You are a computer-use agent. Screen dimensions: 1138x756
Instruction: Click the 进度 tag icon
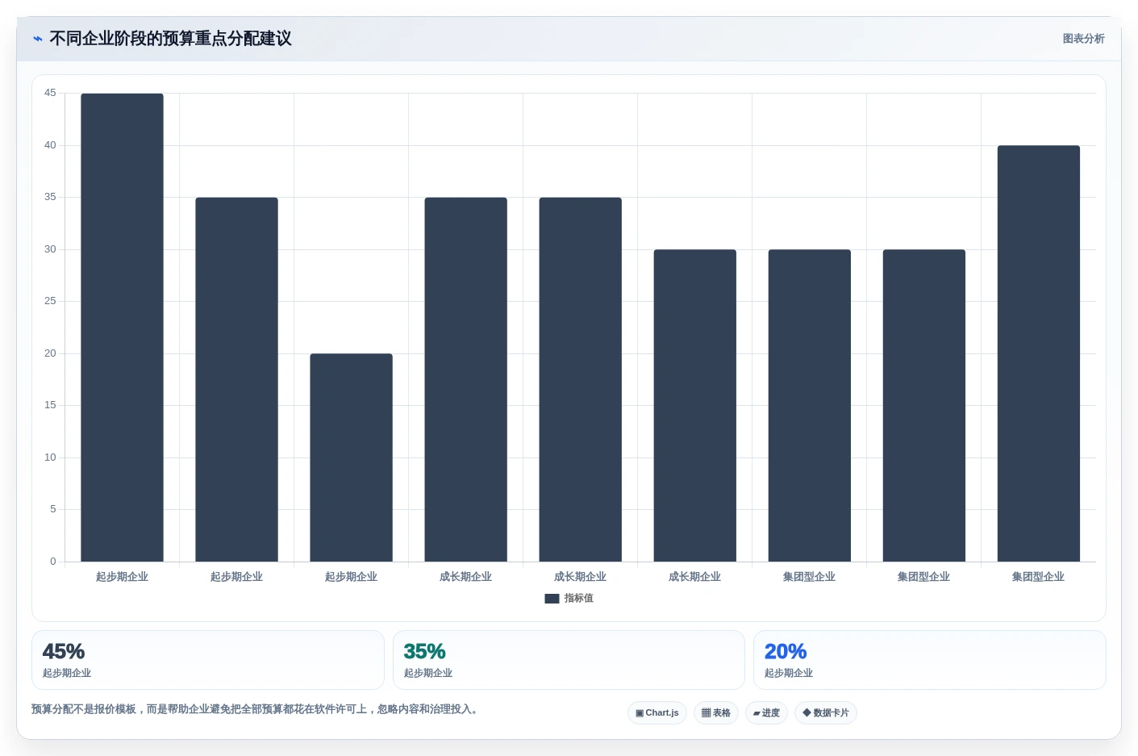pos(757,713)
